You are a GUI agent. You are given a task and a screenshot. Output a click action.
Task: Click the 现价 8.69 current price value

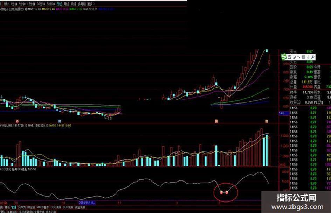[x=310, y=67]
